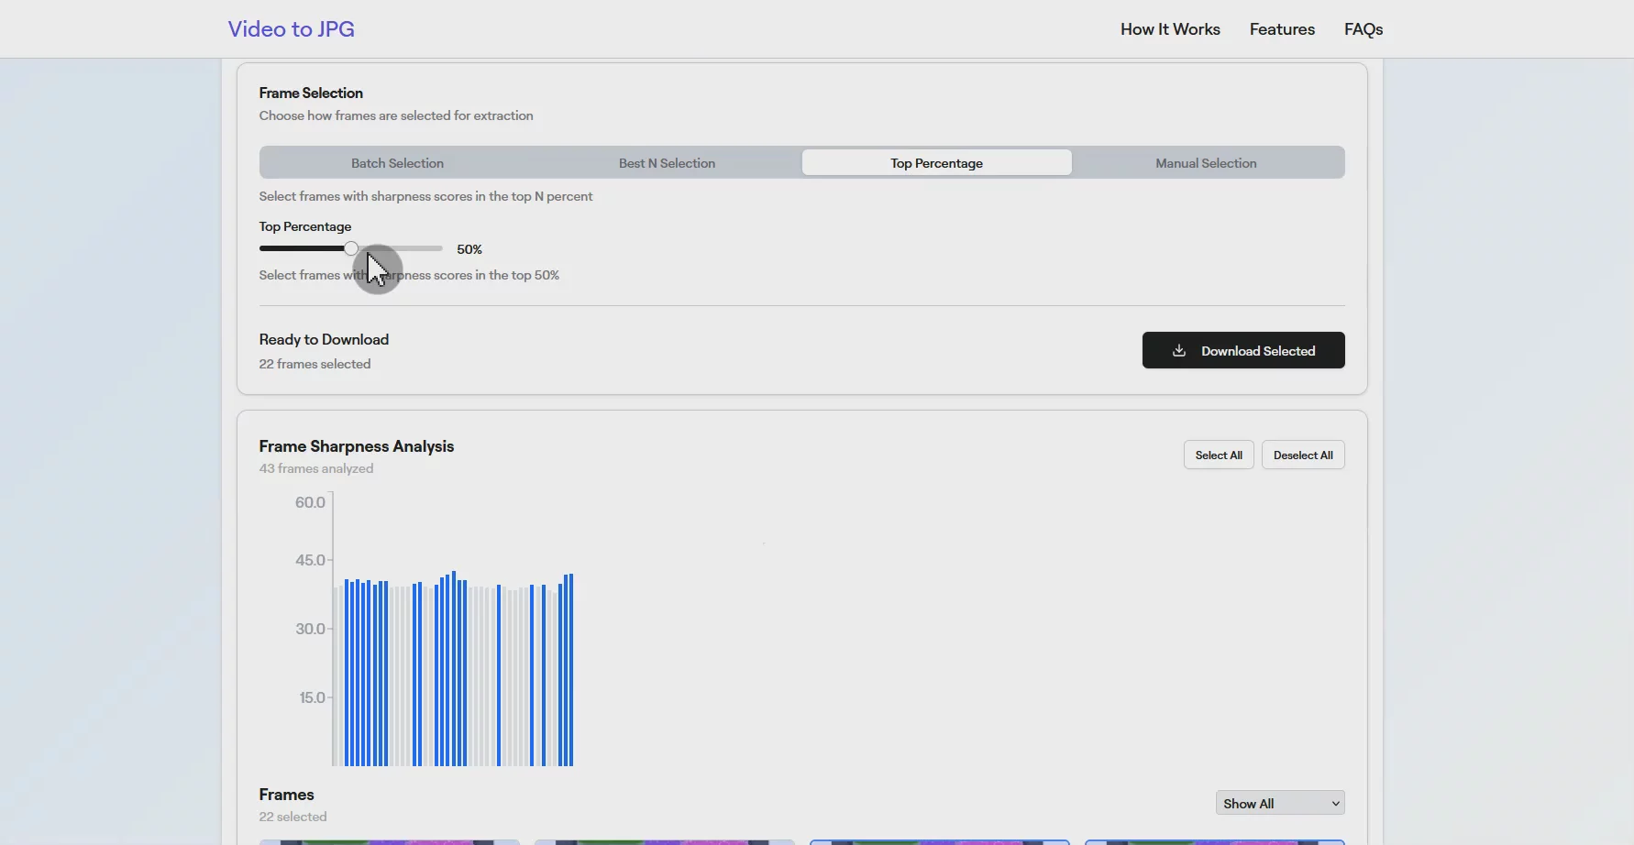Choose the Manual Selection tab
The image size is (1634, 845).
click(x=1205, y=163)
